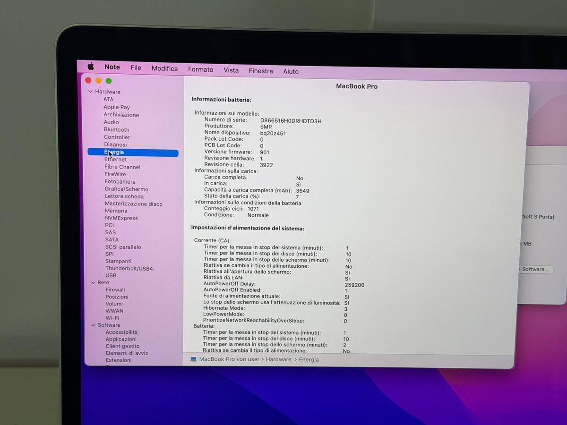Select Accessibilità under Software
Image resolution: width=567 pixels, height=425 pixels.
coord(121,332)
